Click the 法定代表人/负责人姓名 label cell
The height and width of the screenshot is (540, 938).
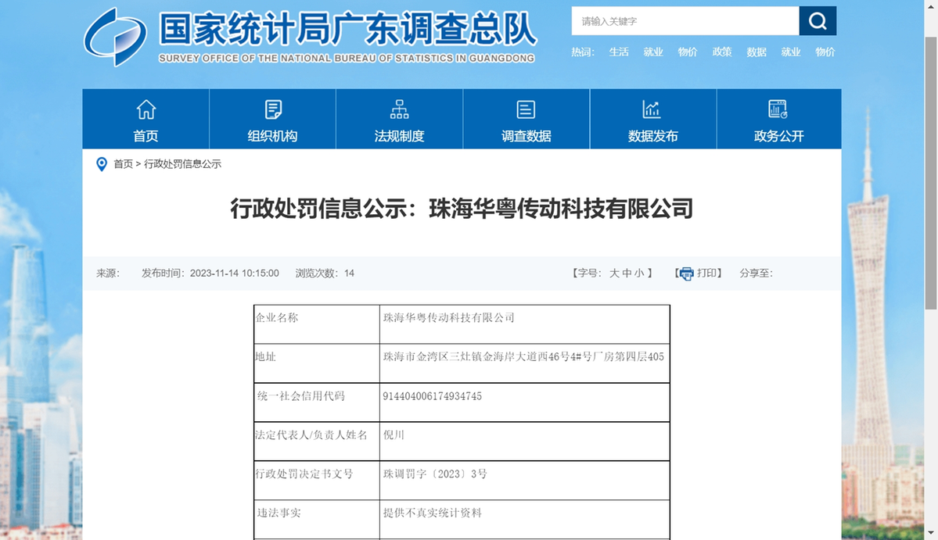coord(317,442)
